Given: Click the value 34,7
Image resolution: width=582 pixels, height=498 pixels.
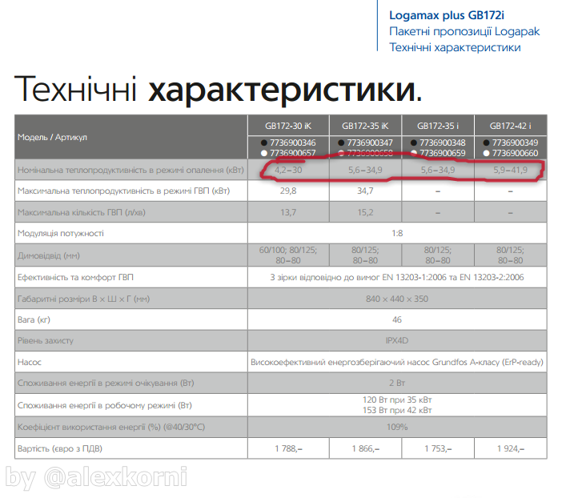Looking at the screenshot, I should [x=365, y=191].
